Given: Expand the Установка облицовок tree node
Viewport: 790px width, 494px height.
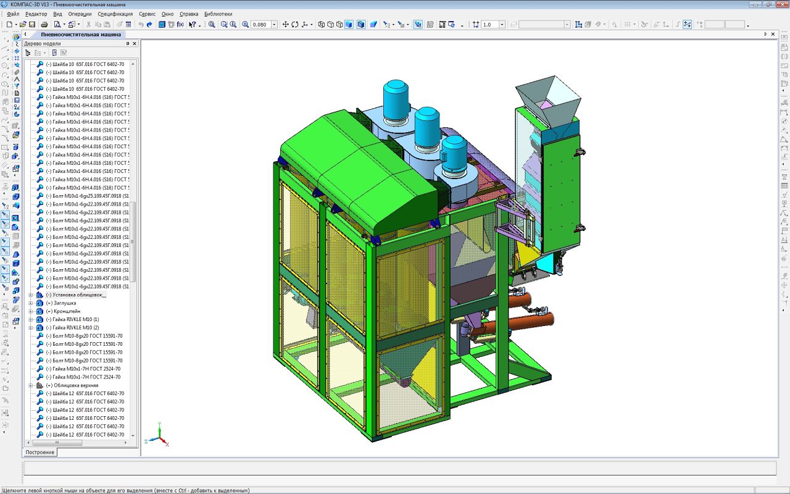Looking at the screenshot, I should pyautogui.click(x=31, y=295).
